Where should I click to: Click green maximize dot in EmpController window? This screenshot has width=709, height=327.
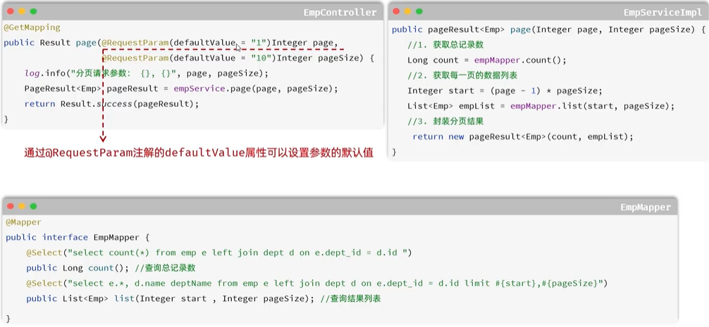tap(33, 11)
